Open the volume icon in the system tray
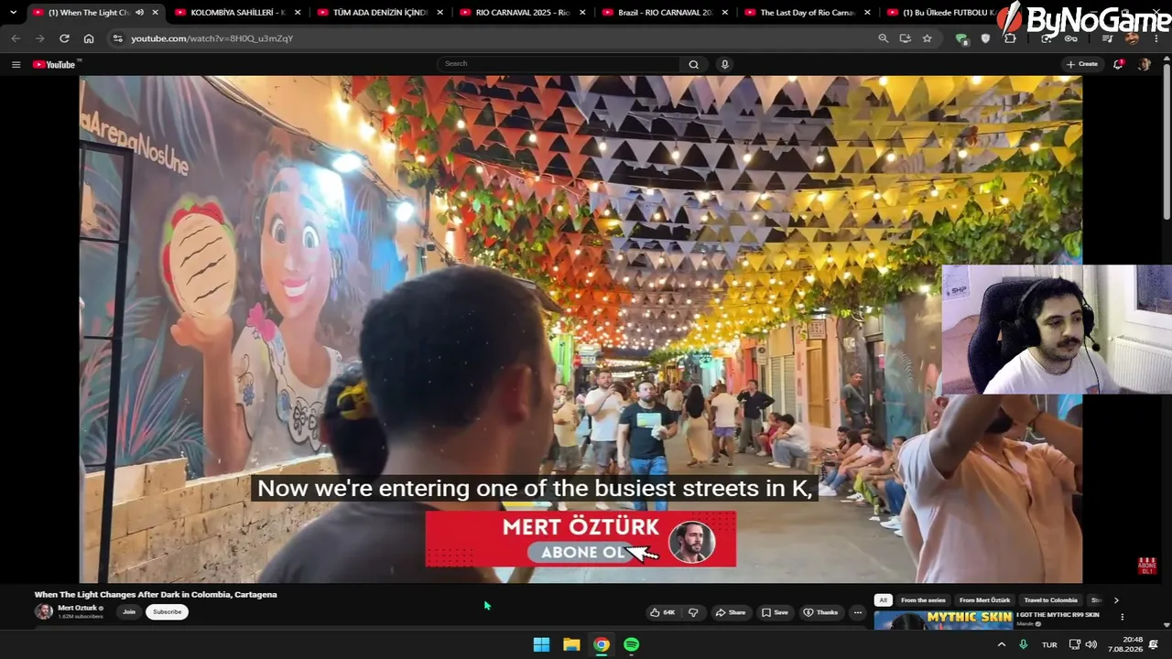Viewport: 1172px width, 659px height. (x=1091, y=644)
